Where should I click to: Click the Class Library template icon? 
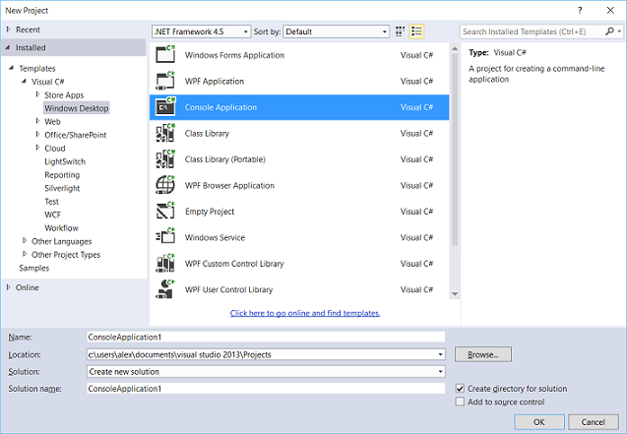coord(165,133)
